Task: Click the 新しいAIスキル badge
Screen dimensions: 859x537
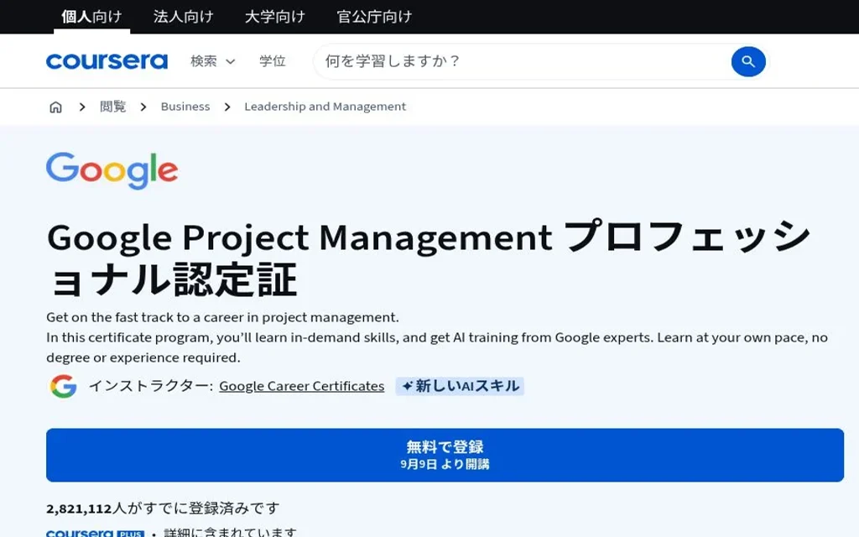Action: coord(460,386)
